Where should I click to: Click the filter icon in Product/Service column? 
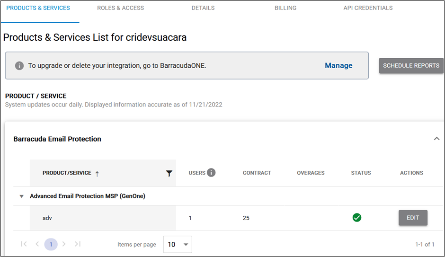pyautogui.click(x=169, y=173)
